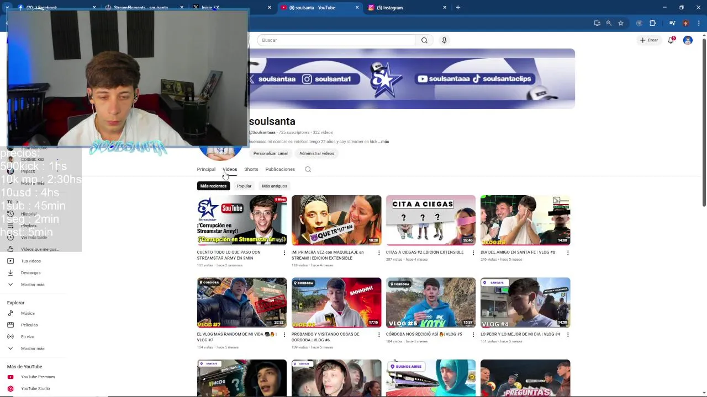Image resolution: width=707 pixels, height=397 pixels.
Task: Open the Chrome three-dot menu
Action: [x=698, y=23]
